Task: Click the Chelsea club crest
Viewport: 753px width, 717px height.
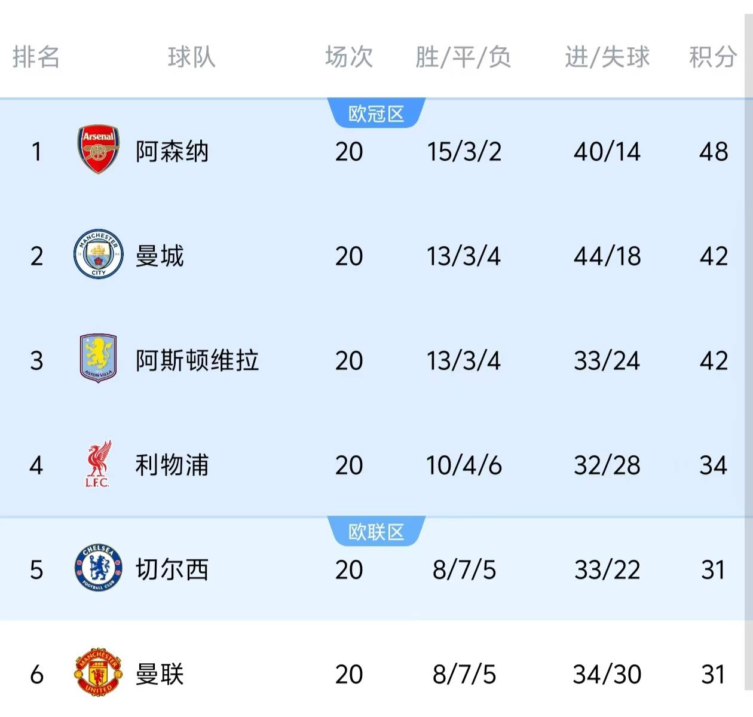Action: pos(99,568)
